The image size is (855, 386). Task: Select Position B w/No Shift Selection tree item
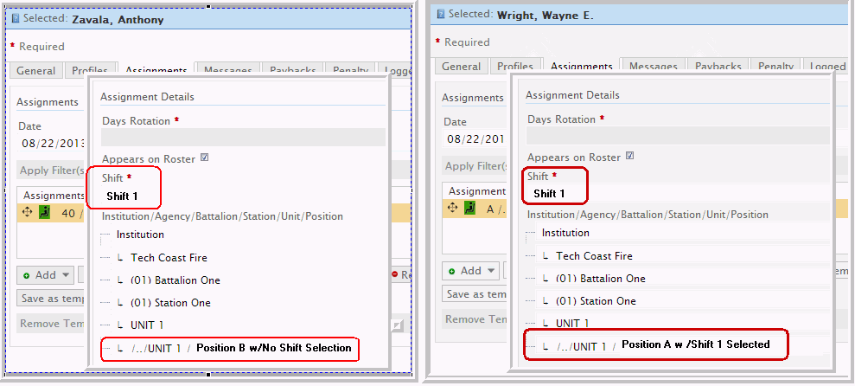[x=273, y=348]
